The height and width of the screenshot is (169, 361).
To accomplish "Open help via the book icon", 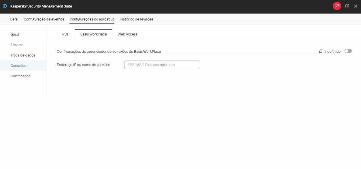I will click(347, 6).
